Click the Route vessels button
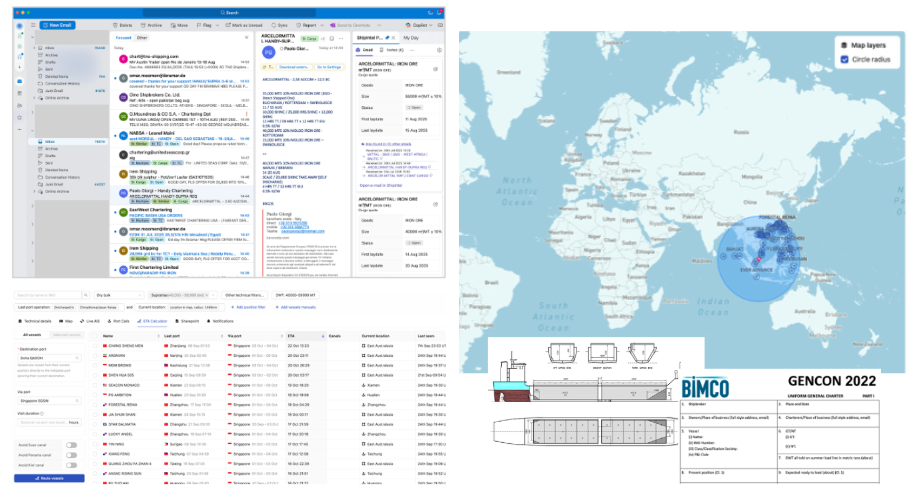 click(x=49, y=478)
